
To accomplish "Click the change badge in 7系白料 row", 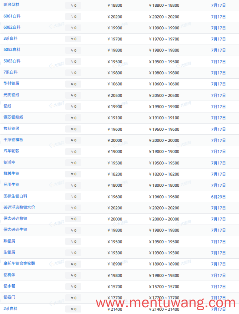I will pos(73,73).
